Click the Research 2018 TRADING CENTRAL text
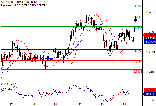The height and width of the screenshot is (106, 156). tap(25, 5)
